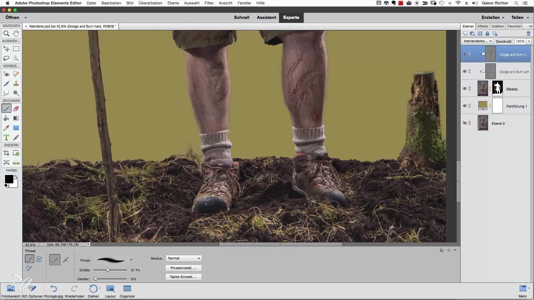Select the Lasso tool

click(6, 58)
